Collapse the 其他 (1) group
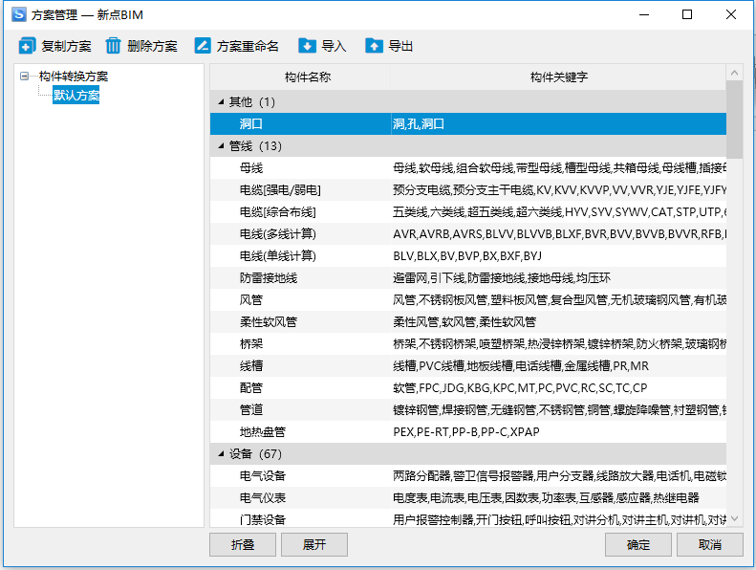756x570 pixels. coord(222,101)
